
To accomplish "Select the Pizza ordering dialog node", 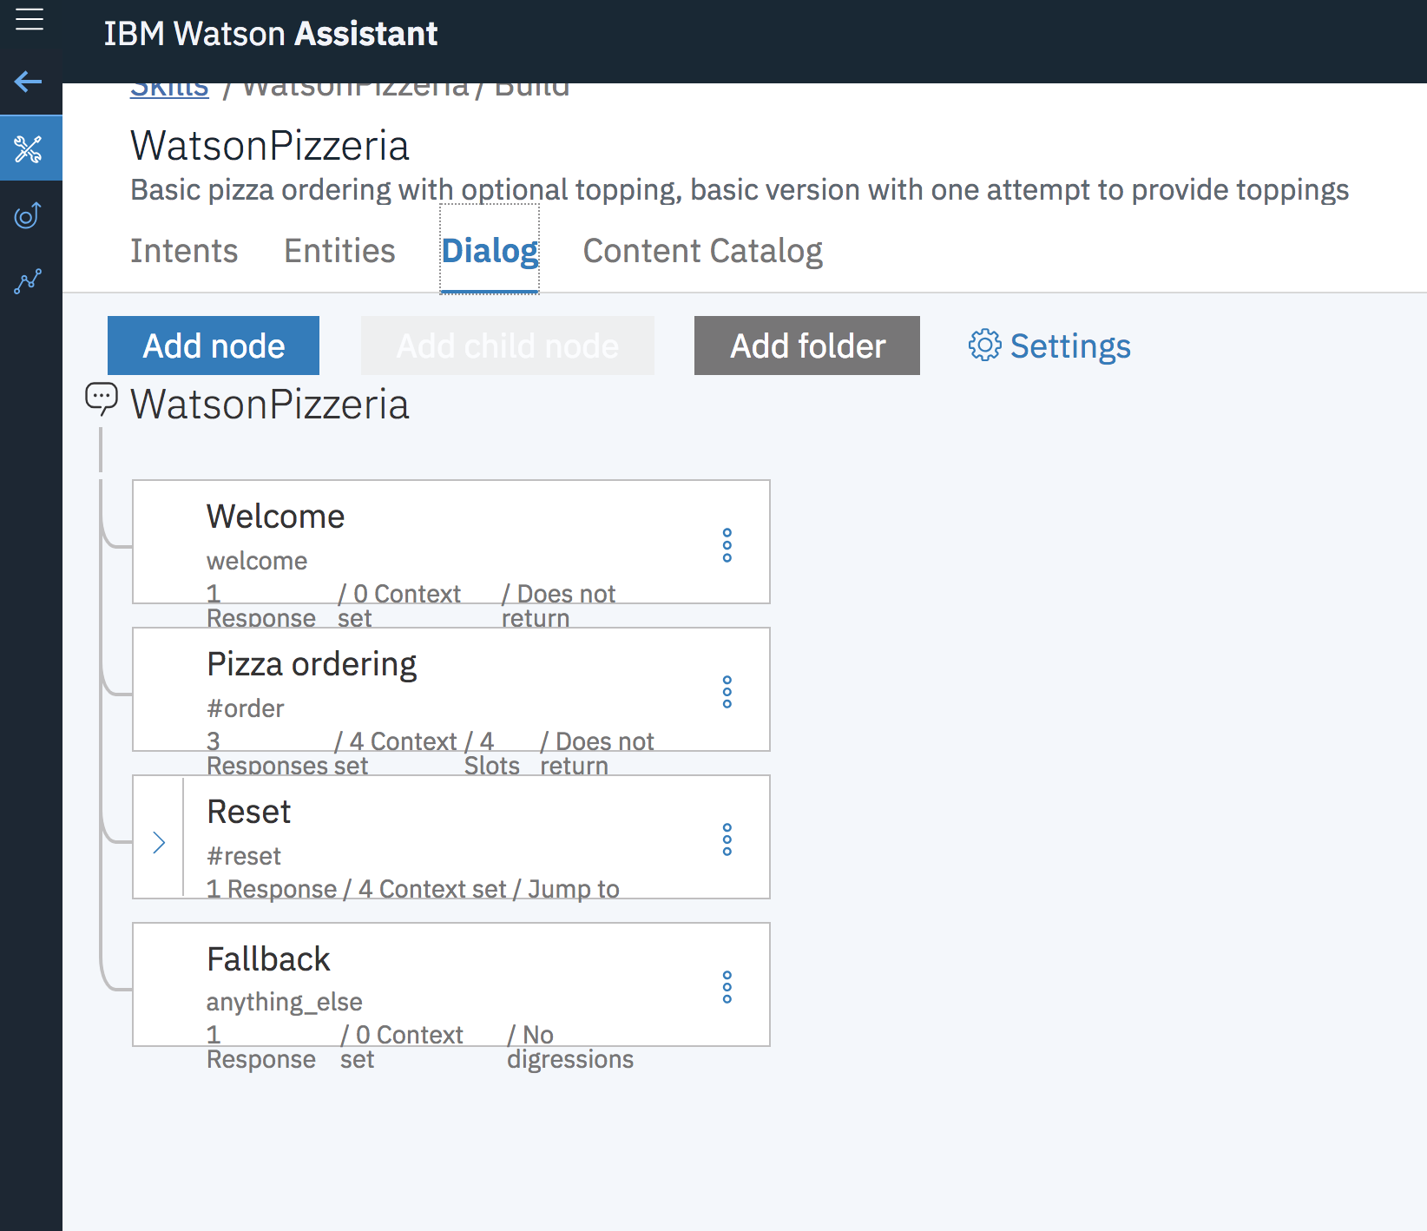I will 451,689.
